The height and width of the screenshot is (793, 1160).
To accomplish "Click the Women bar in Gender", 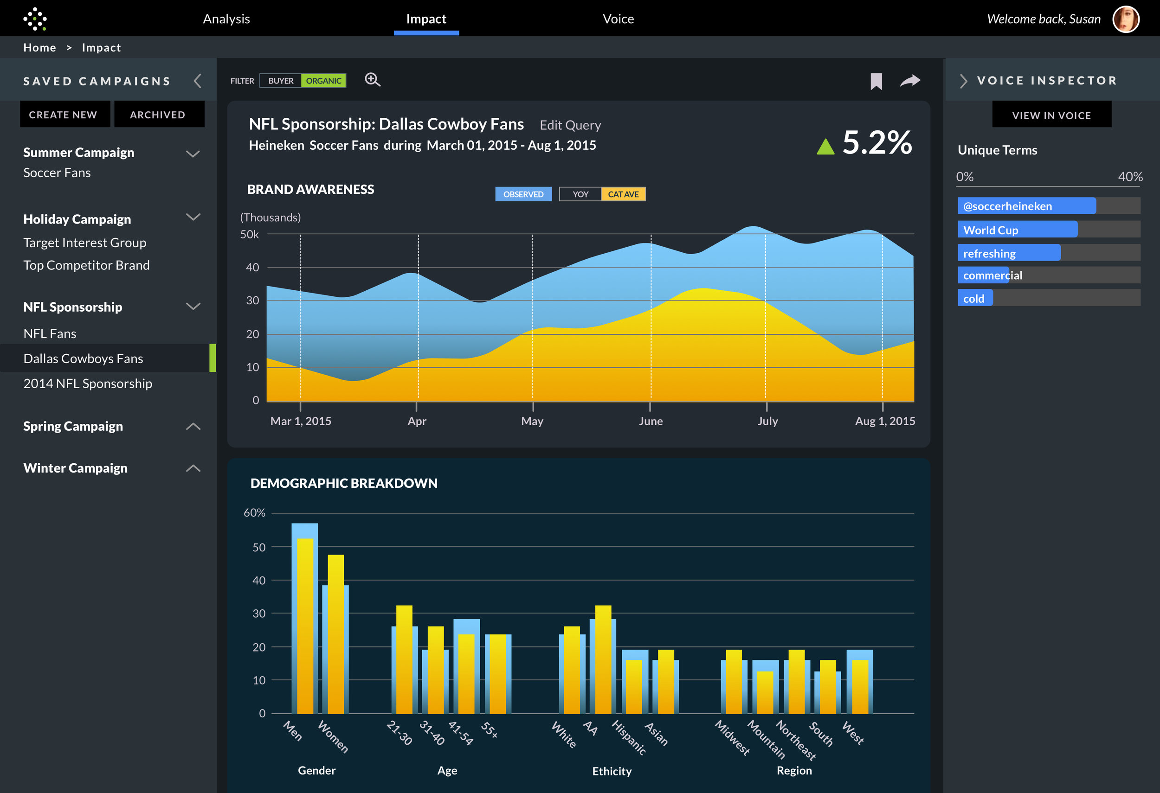I will pyautogui.click(x=335, y=634).
